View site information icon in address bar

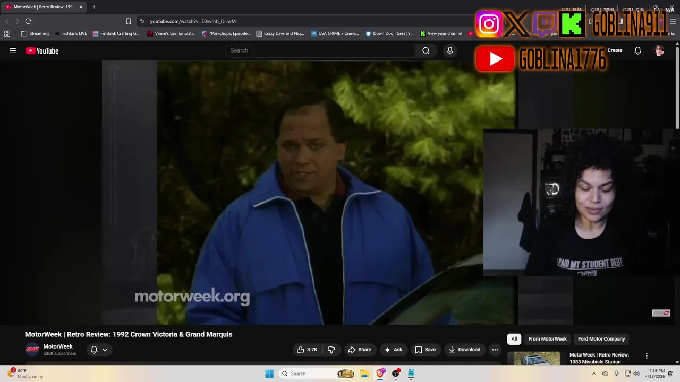(142, 21)
